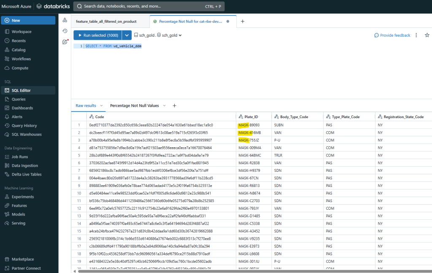Viewport: 432px width, 273px height.
Task: Click Provide feedback link
Action: point(392,35)
